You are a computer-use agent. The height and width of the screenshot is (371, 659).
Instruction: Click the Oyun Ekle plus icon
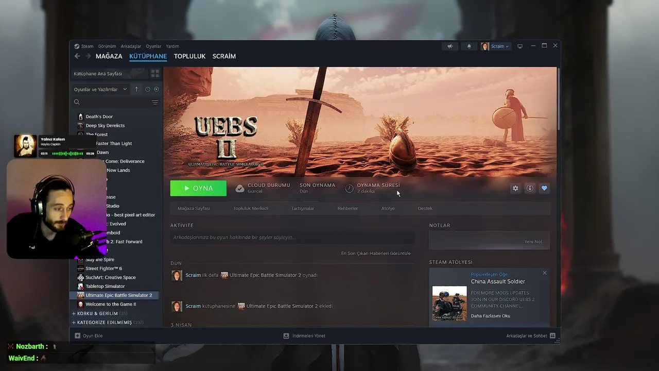click(77, 335)
